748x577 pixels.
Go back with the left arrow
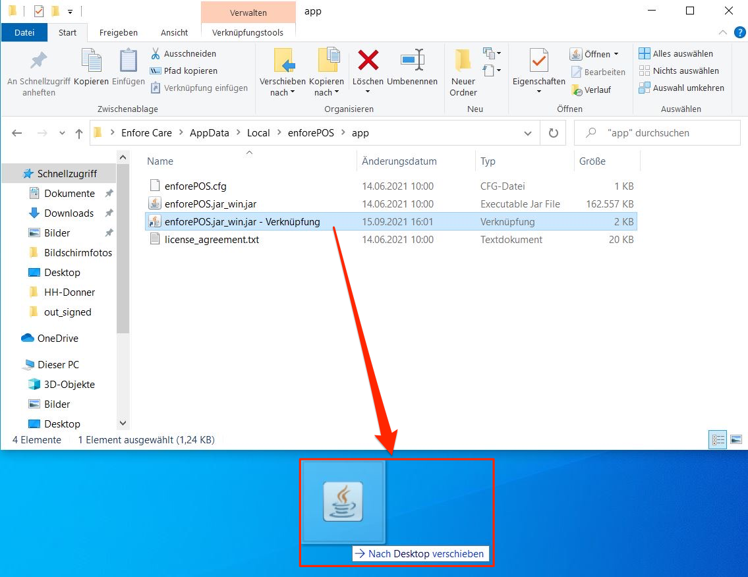point(16,133)
